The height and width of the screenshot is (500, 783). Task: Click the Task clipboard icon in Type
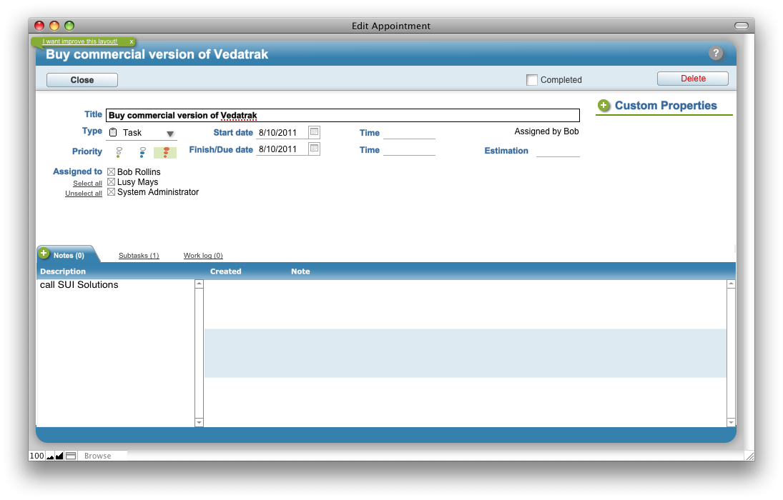tap(114, 132)
